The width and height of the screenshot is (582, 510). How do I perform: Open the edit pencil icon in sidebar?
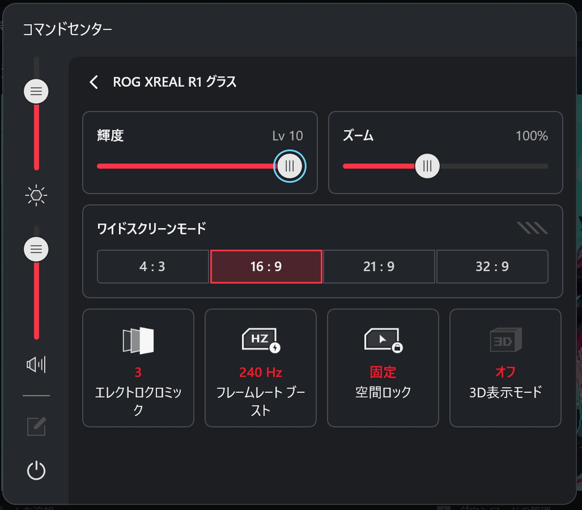point(36,426)
